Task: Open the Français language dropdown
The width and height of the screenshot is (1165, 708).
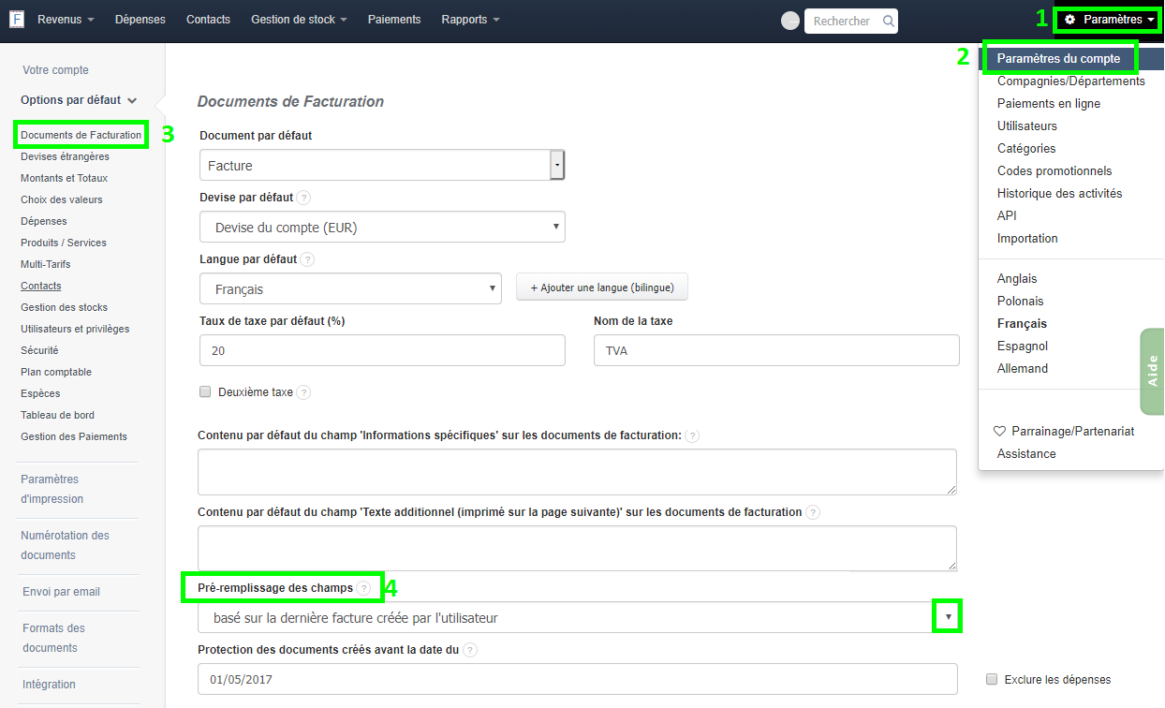Action: point(350,288)
